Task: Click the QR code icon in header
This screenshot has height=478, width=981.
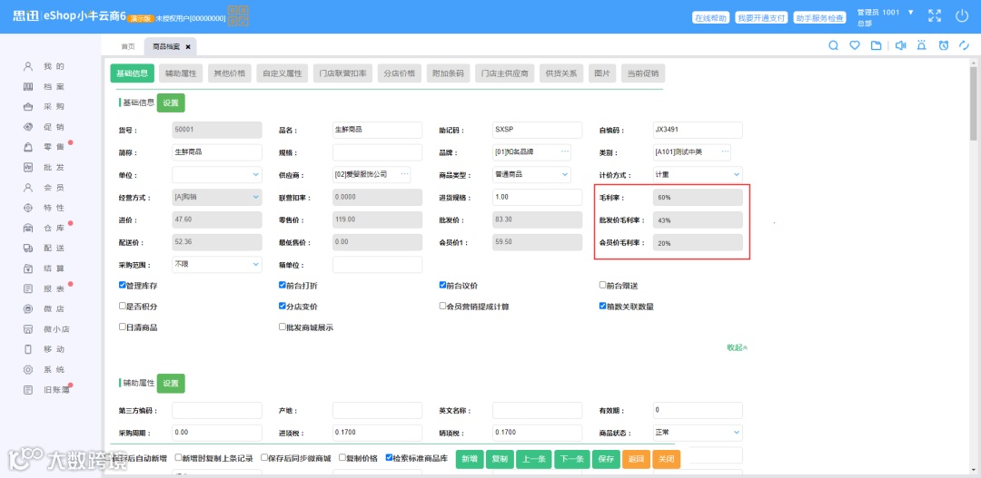Action: tap(238, 16)
